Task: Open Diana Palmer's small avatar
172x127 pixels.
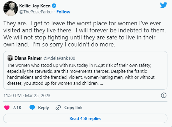Action: pos(10,58)
